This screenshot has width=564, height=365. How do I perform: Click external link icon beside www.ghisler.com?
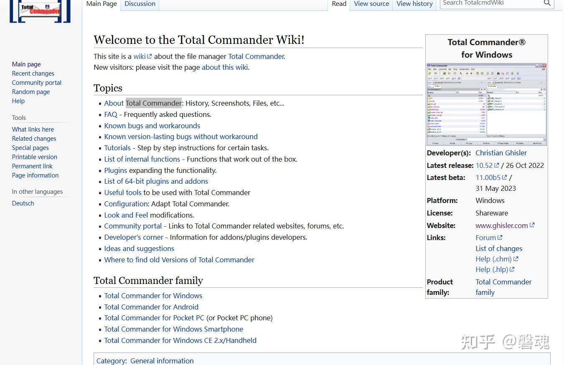pos(532,225)
